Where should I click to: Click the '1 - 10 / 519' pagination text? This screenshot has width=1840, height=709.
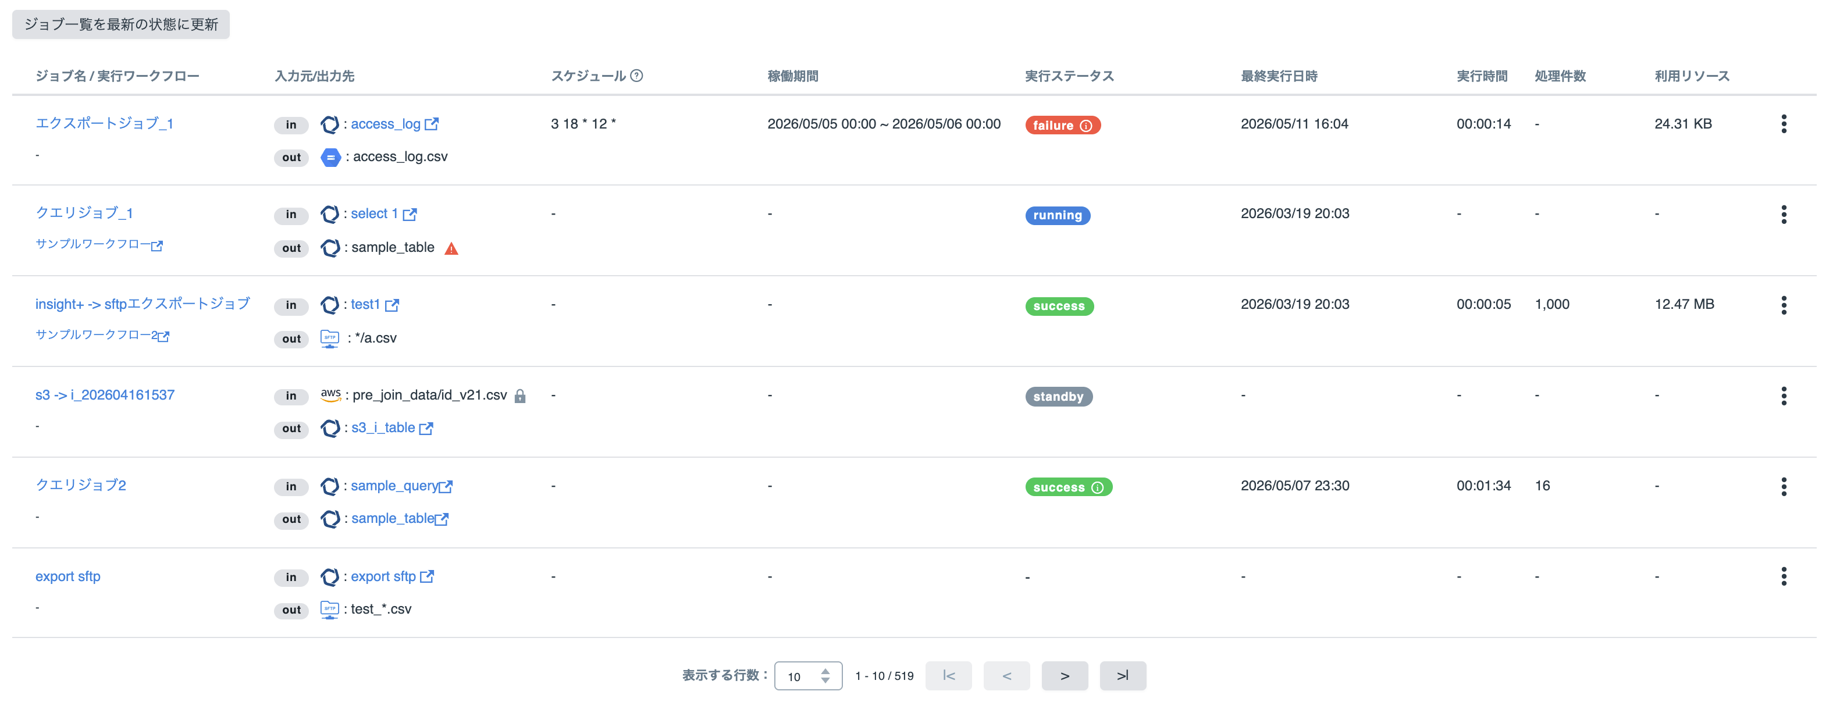coord(884,676)
